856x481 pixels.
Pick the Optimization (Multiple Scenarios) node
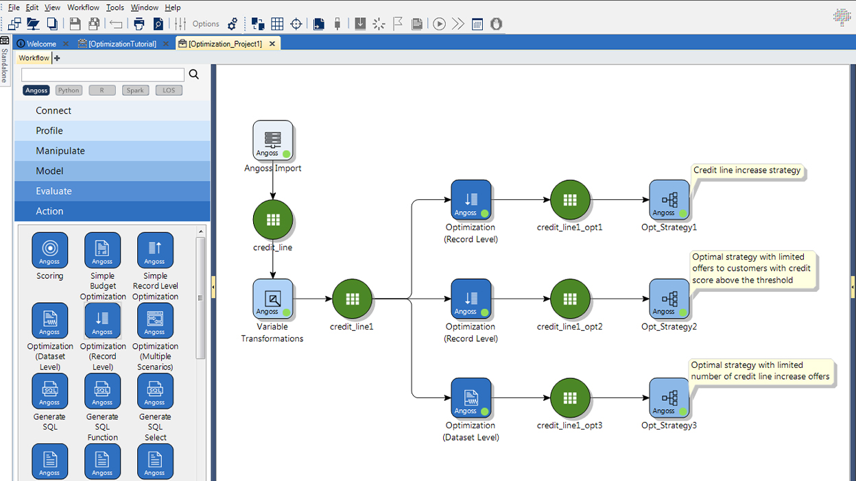[x=154, y=321]
